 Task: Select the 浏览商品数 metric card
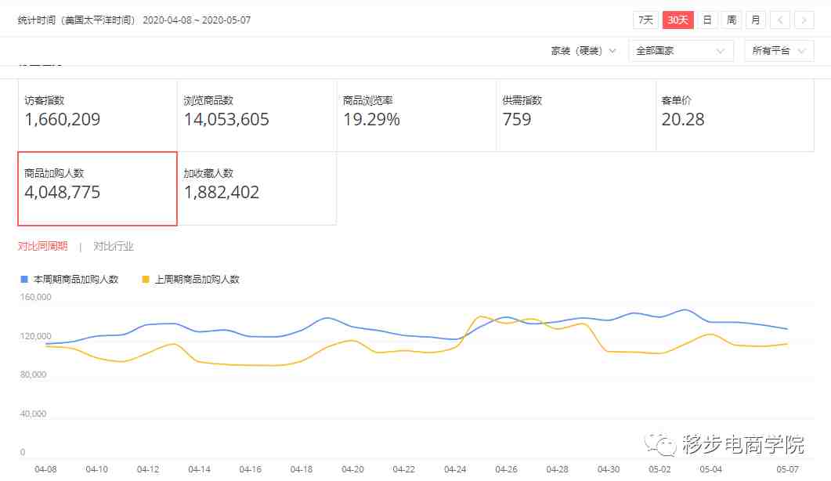click(x=257, y=116)
